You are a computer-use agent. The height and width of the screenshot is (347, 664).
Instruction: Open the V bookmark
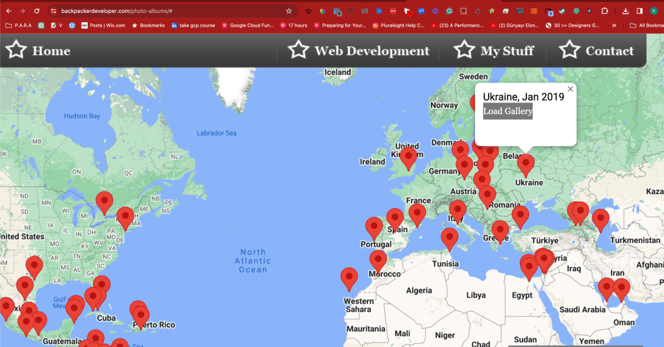point(56,25)
